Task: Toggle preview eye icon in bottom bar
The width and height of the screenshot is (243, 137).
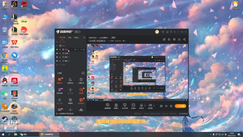Action: 166,106
